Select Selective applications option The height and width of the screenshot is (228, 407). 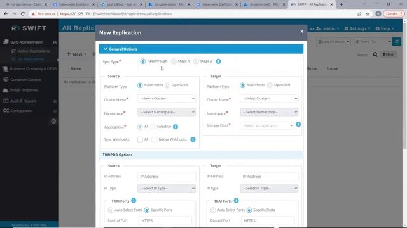click(x=153, y=127)
